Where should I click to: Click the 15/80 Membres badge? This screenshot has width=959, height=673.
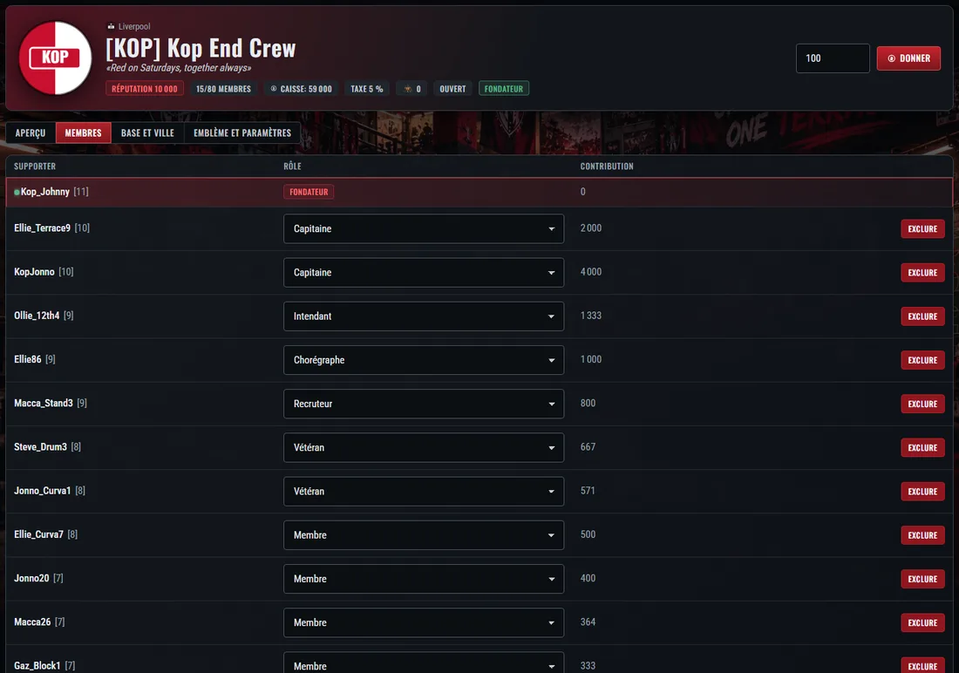(223, 89)
